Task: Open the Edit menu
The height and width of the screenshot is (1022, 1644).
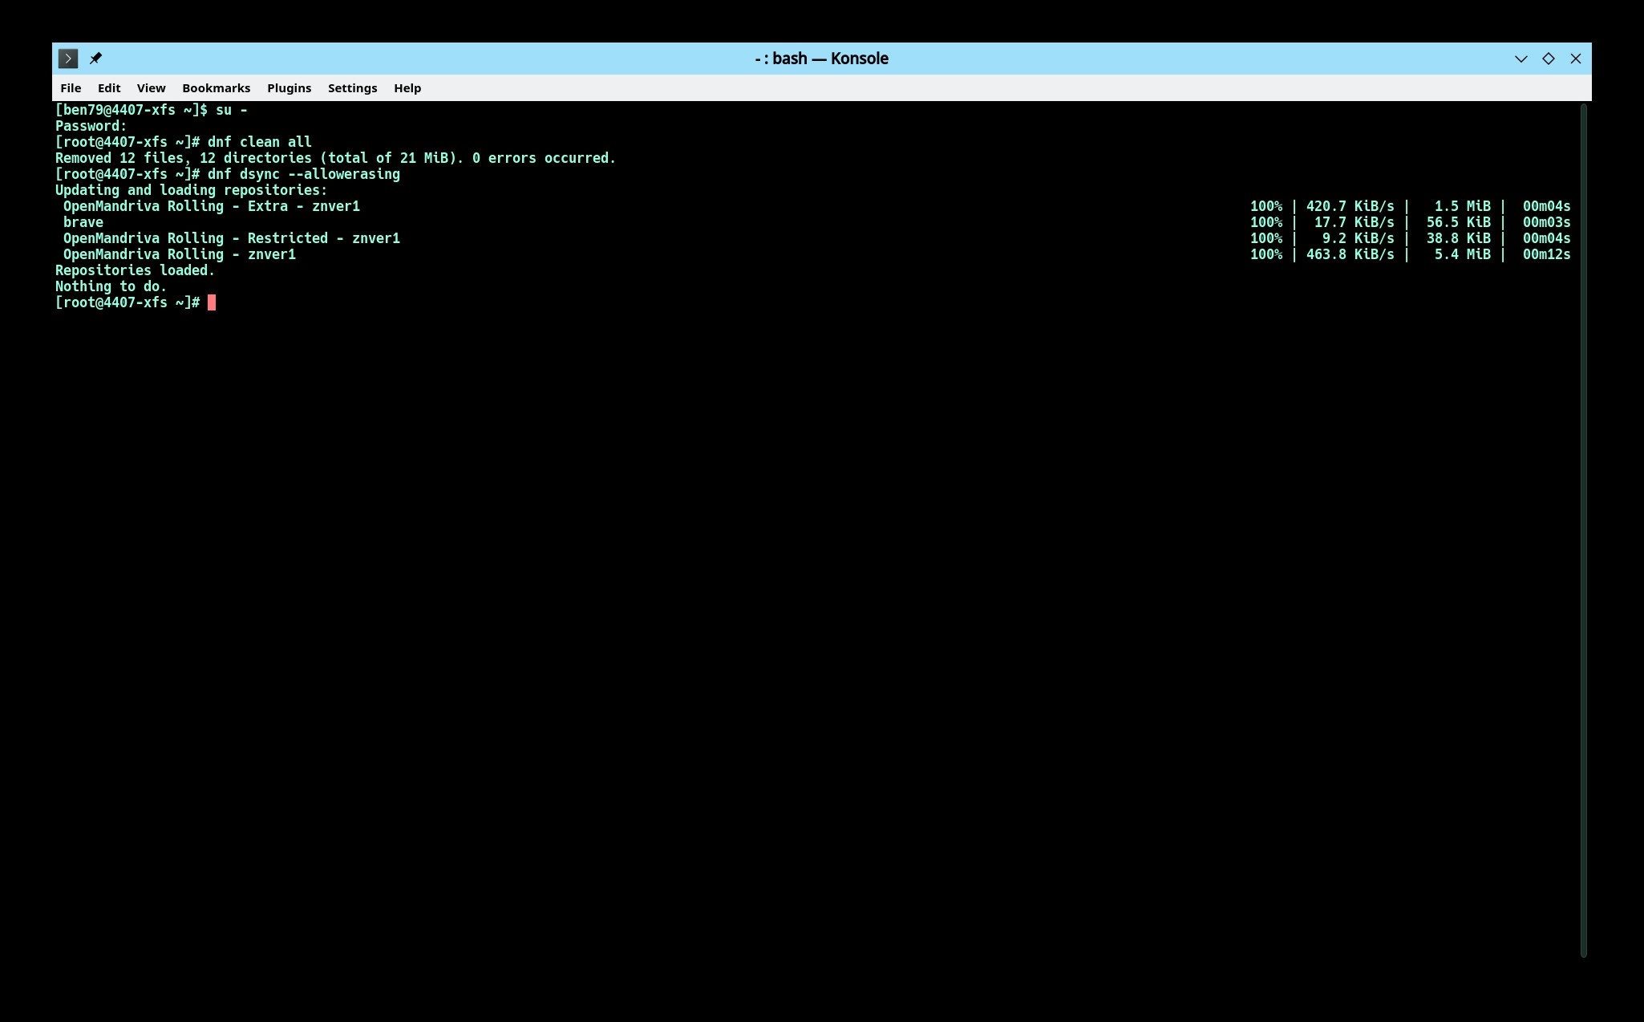Action: 109,88
